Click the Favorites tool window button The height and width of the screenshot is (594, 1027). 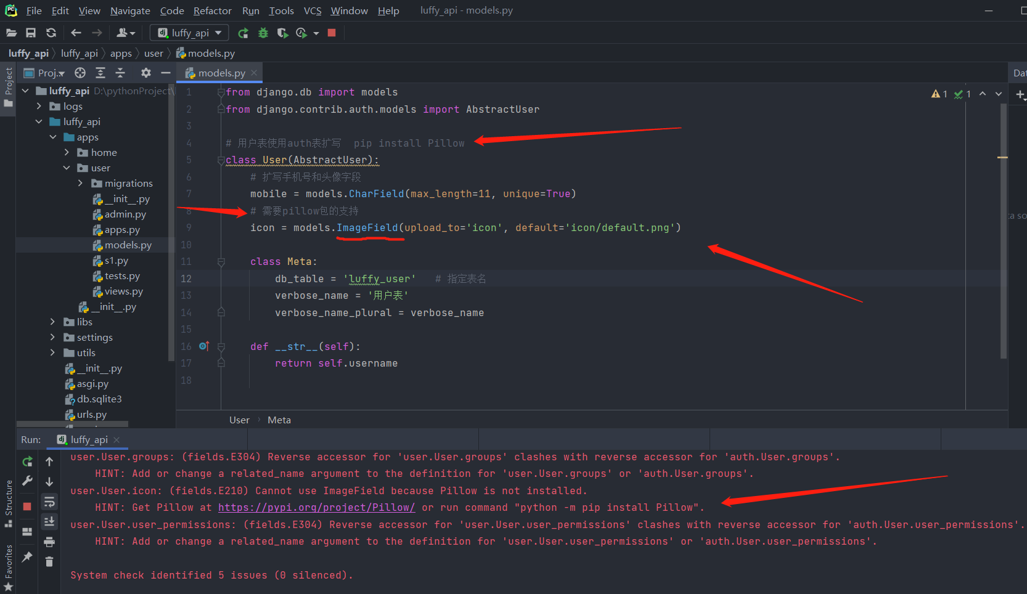(9, 568)
